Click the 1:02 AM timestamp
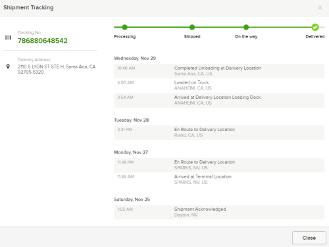This screenshot has width=329, height=247. 125,209
